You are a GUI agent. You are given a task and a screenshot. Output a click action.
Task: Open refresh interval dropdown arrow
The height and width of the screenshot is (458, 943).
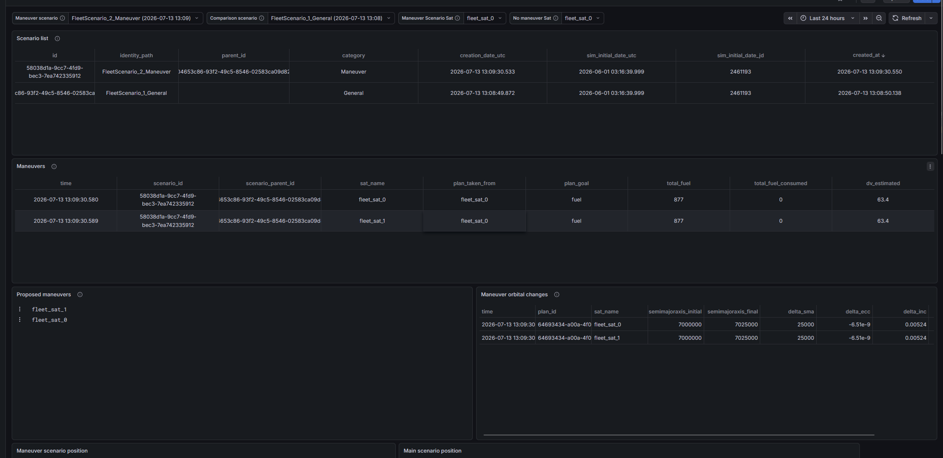931,18
